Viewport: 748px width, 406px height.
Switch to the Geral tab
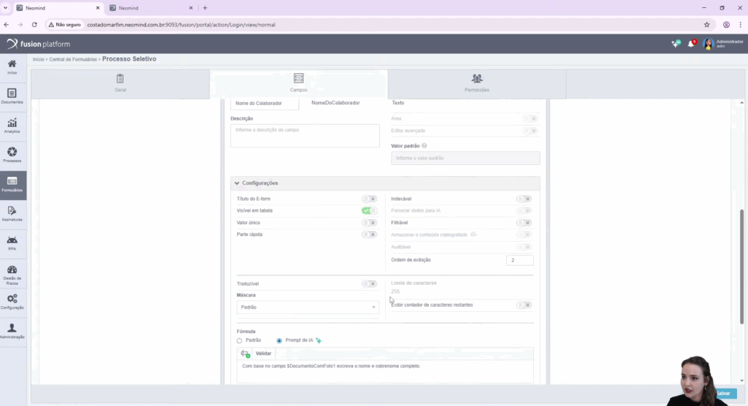pyautogui.click(x=120, y=83)
